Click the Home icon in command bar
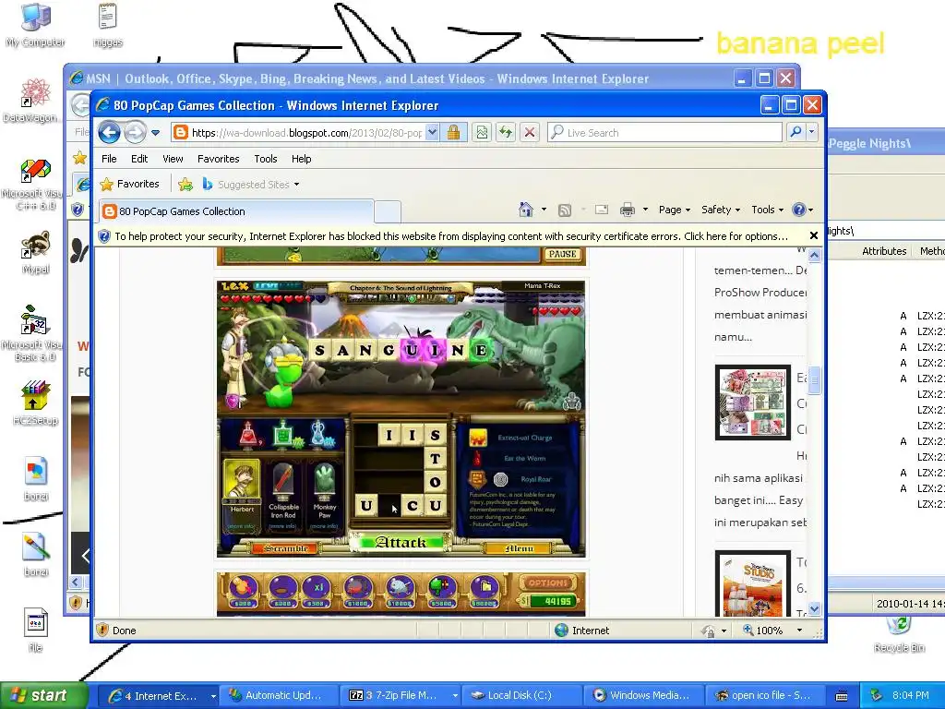This screenshot has width=945, height=709. (x=525, y=210)
